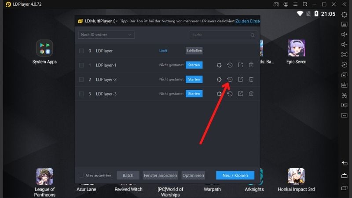352x198 pixels.
Task: Open video recorder in right sidebar
Action: pos(345,105)
